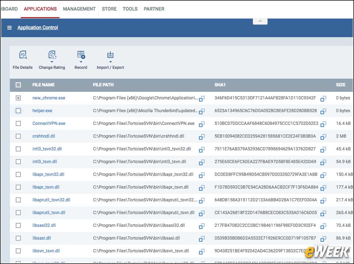The width and height of the screenshot is (354, 264).
Task: Open the MANAGEMENT tab
Action: (x=79, y=9)
